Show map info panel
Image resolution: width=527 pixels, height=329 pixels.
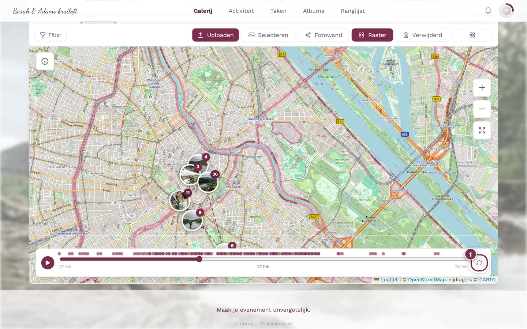coord(45,61)
